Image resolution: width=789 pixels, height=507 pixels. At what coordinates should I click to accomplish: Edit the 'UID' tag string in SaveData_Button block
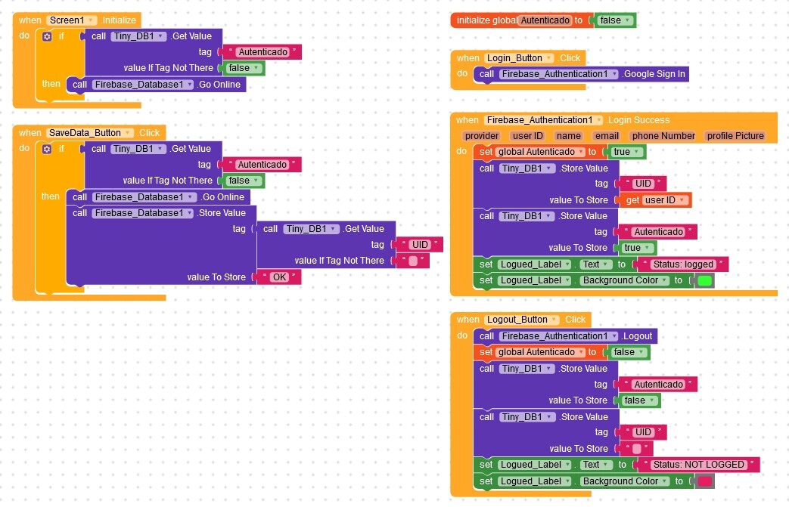(420, 245)
